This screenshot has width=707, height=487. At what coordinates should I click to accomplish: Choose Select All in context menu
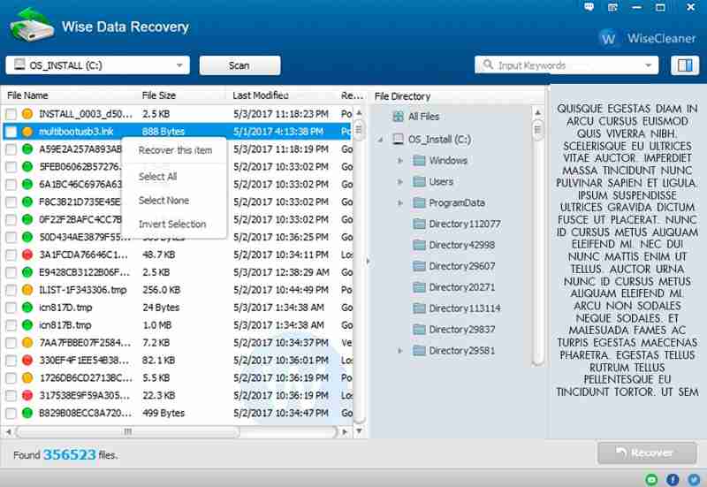pos(157,177)
